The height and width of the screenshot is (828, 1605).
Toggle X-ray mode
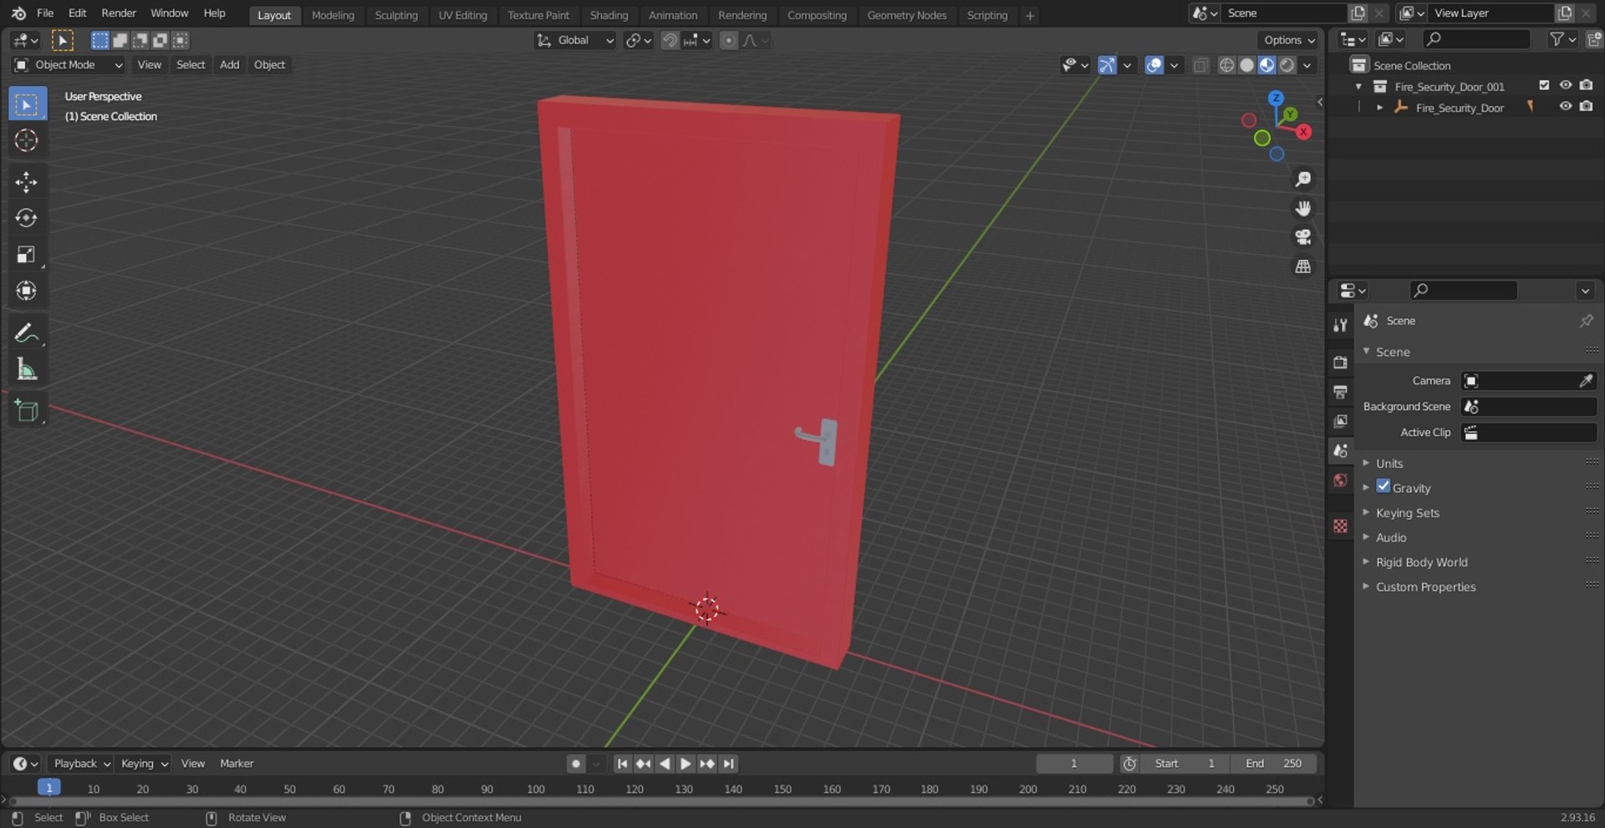1200,65
